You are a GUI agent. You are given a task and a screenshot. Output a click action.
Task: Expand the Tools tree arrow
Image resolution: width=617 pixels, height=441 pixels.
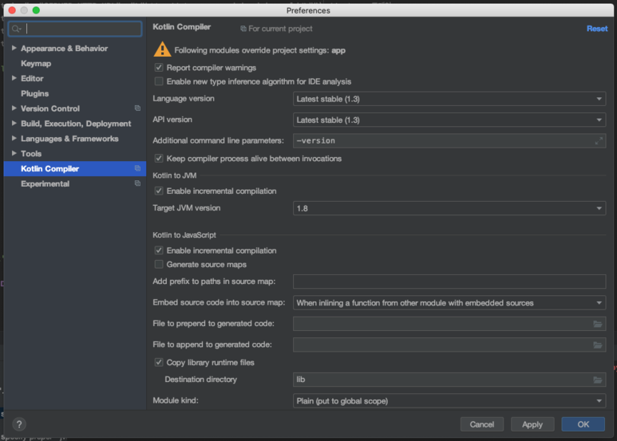coord(14,153)
